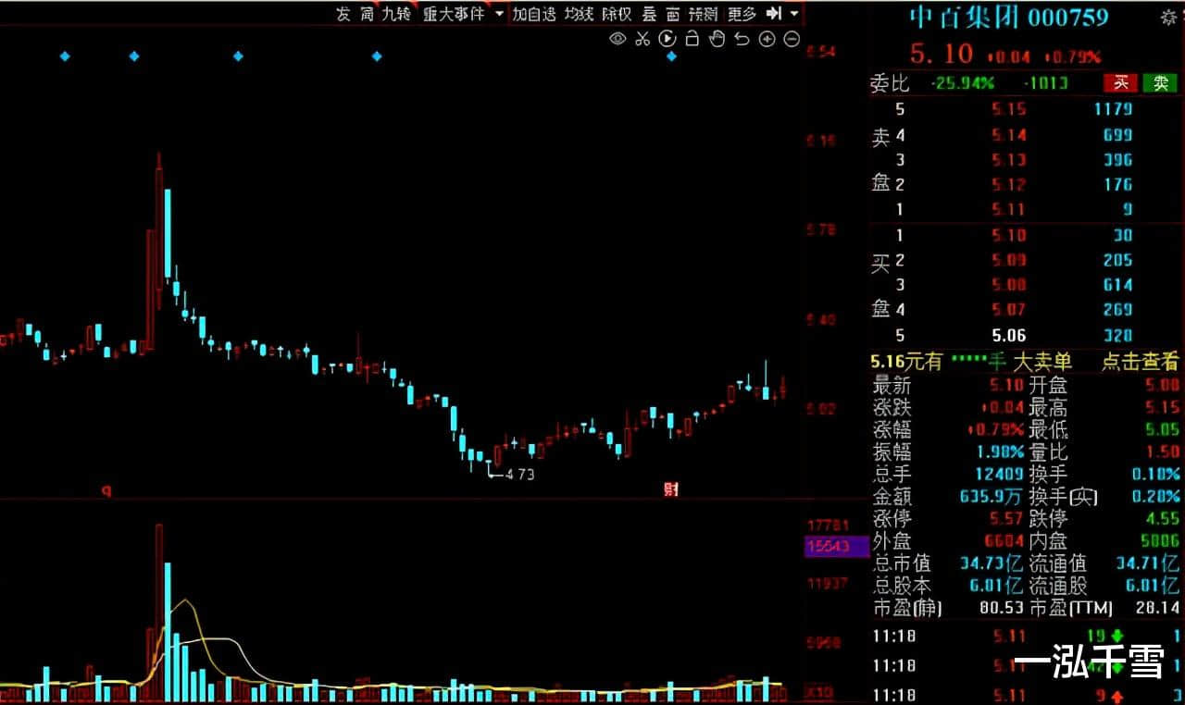This screenshot has height=705, width=1185.
Task: Open the 画 drawing tools item
Action: pyautogui.click(x=672, y=14)
